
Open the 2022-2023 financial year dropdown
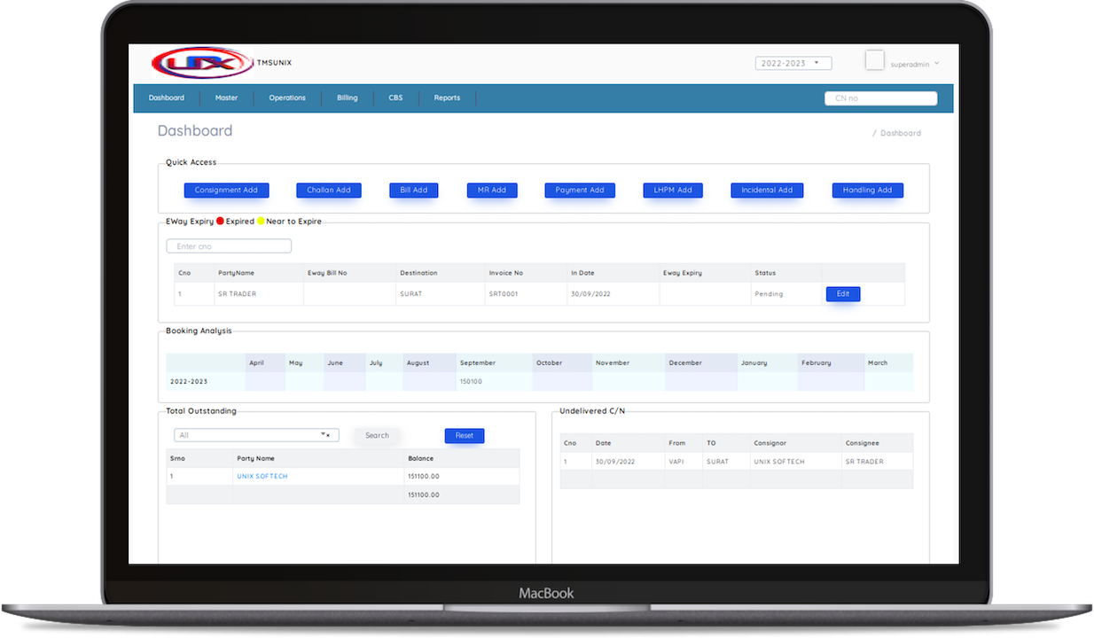point(793,63)
